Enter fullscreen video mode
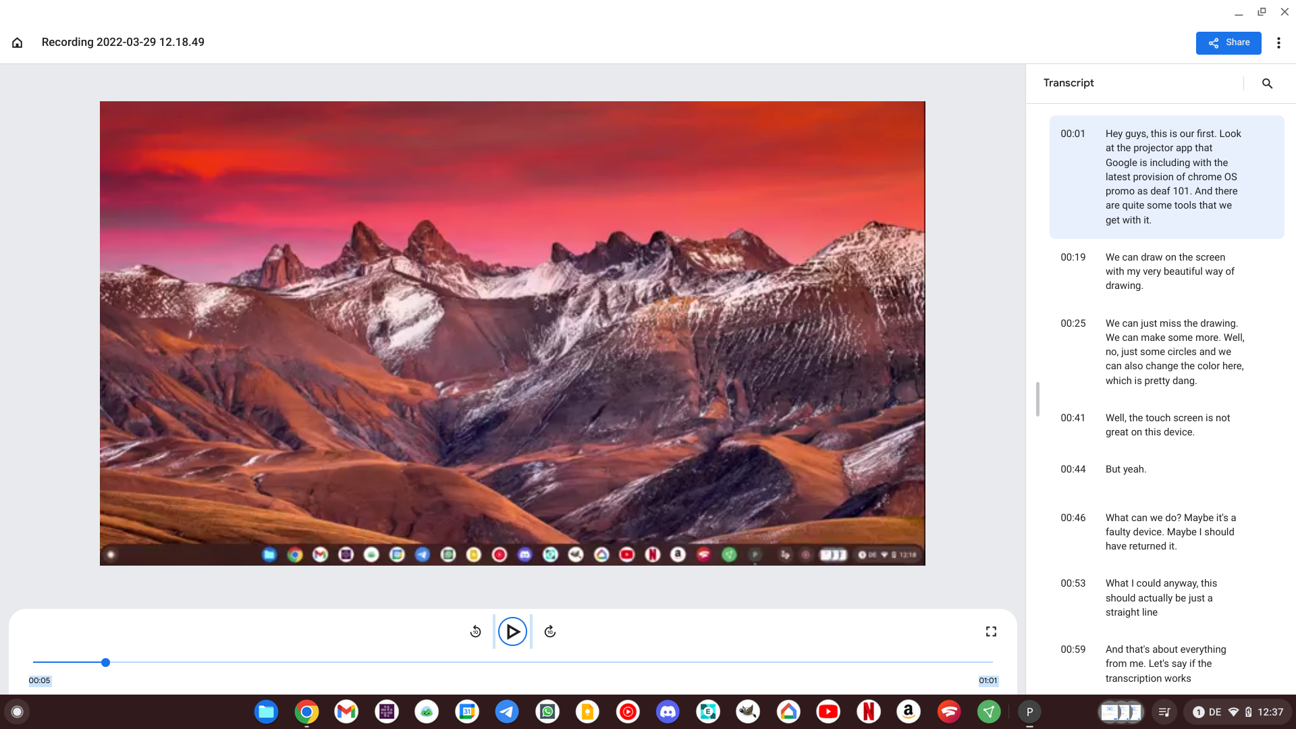The image size is (1296, 729). tap(991, 632)
